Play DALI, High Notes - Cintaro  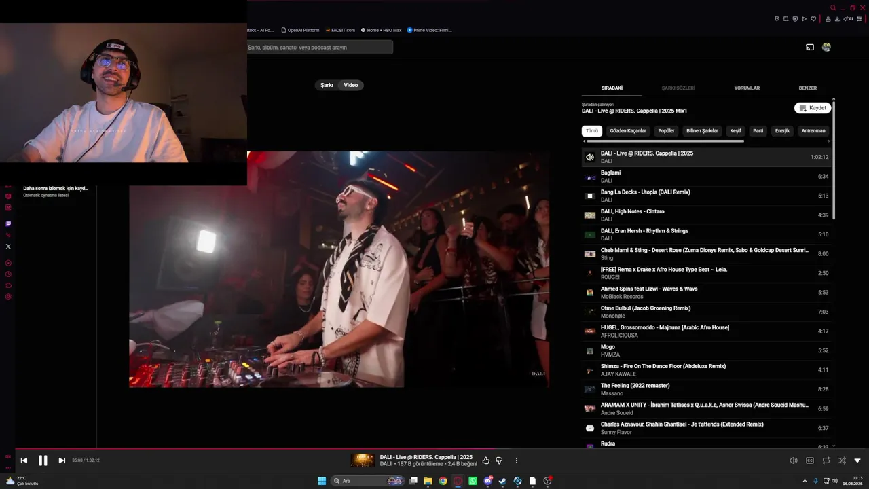[706, 215]
